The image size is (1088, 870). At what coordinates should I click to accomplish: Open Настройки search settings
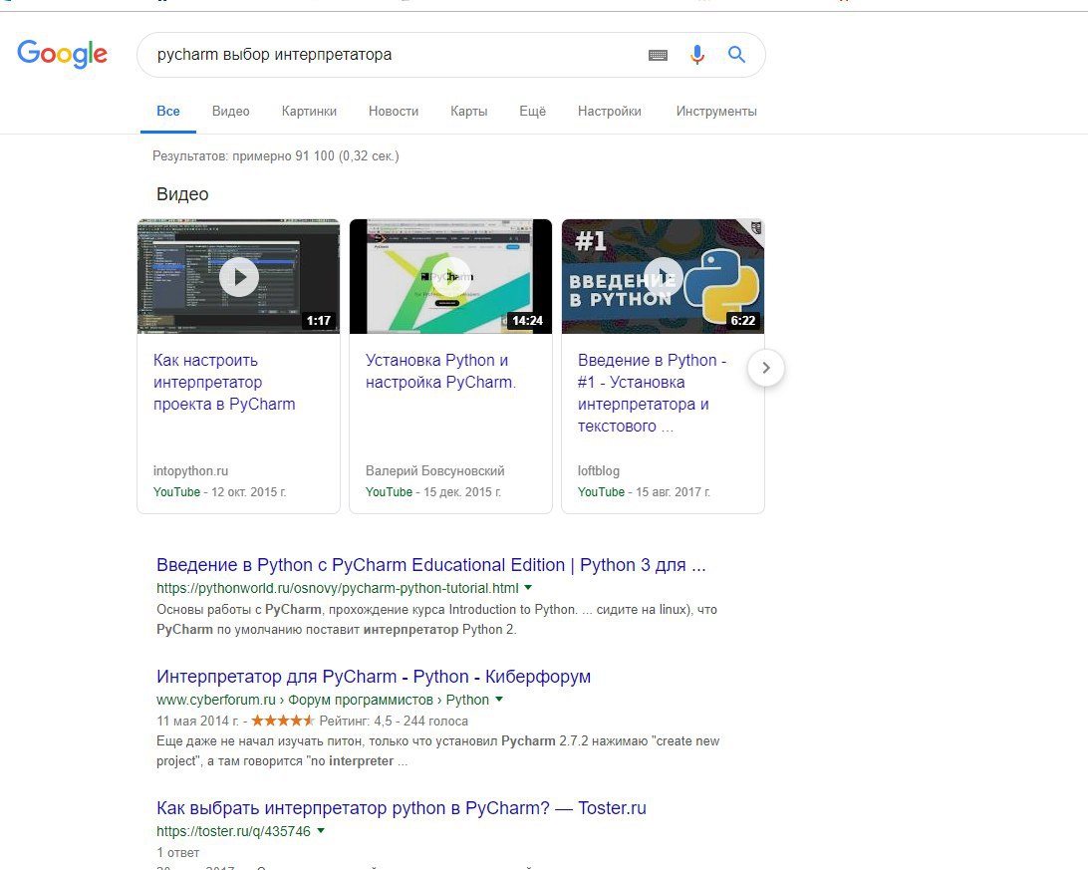coord(610,111)
